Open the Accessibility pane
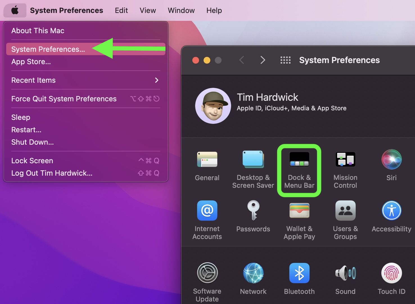The width and height of the screenshot is (415, 304). point(391,216)
